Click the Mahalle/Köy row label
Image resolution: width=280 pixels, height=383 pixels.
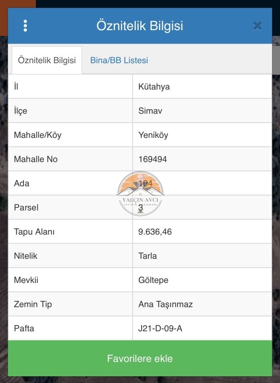point(38,135)
